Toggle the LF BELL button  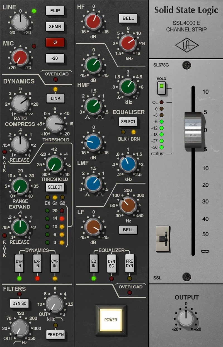click(x=128, y=230)
